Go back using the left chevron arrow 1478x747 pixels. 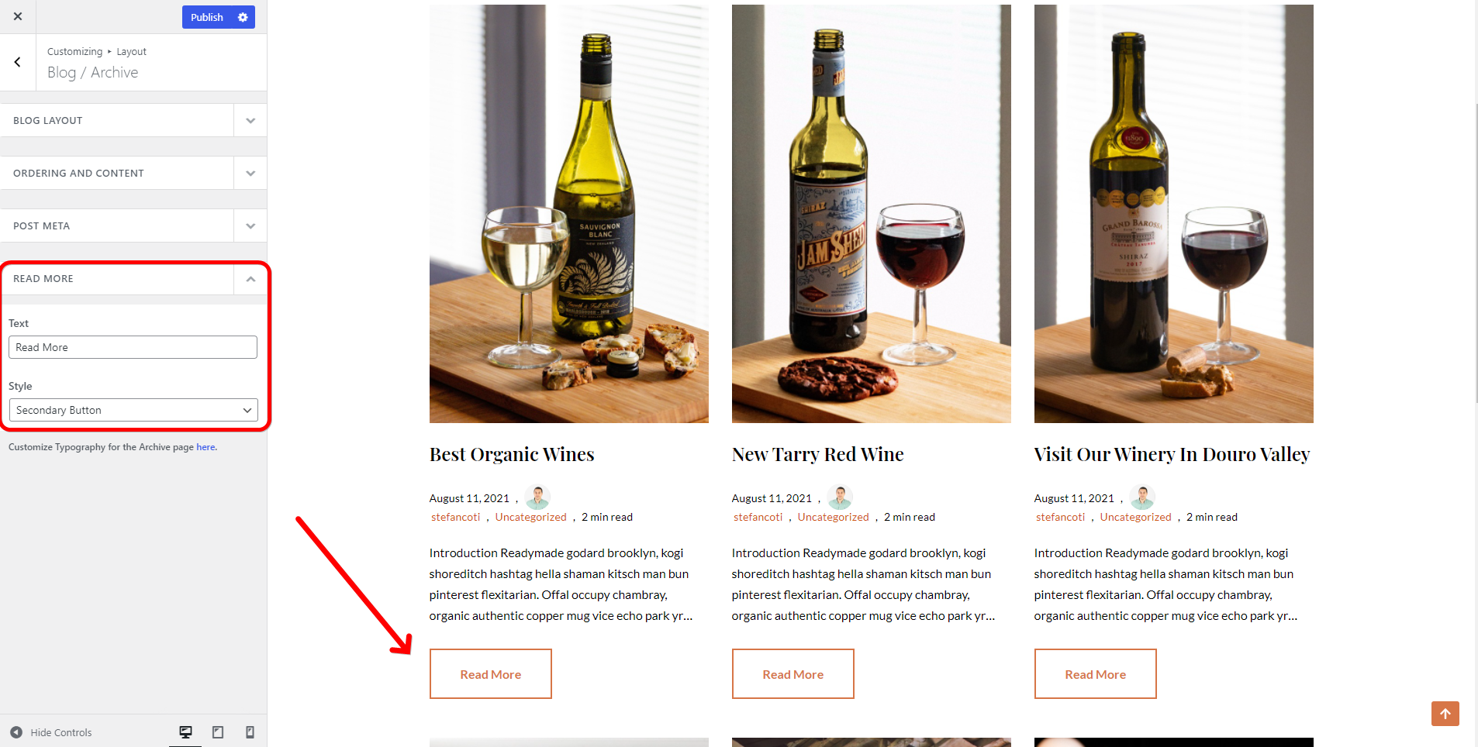(x=17, y=62)
